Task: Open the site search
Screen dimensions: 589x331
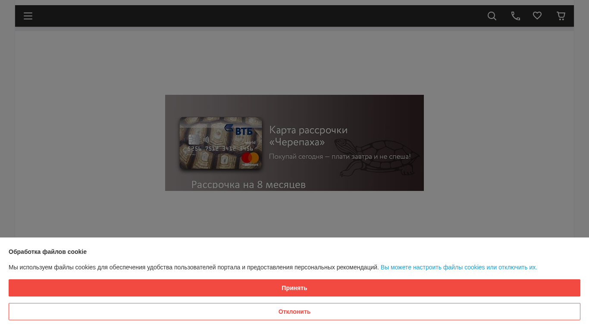Action: pyautogui.click(x=492, y=16)
